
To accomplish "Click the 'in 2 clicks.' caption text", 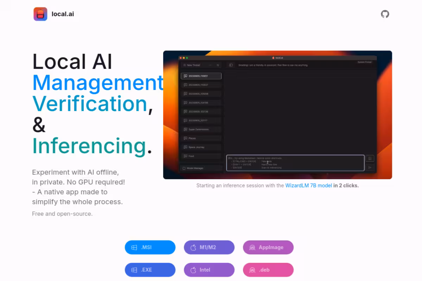I will pos(346,185).
